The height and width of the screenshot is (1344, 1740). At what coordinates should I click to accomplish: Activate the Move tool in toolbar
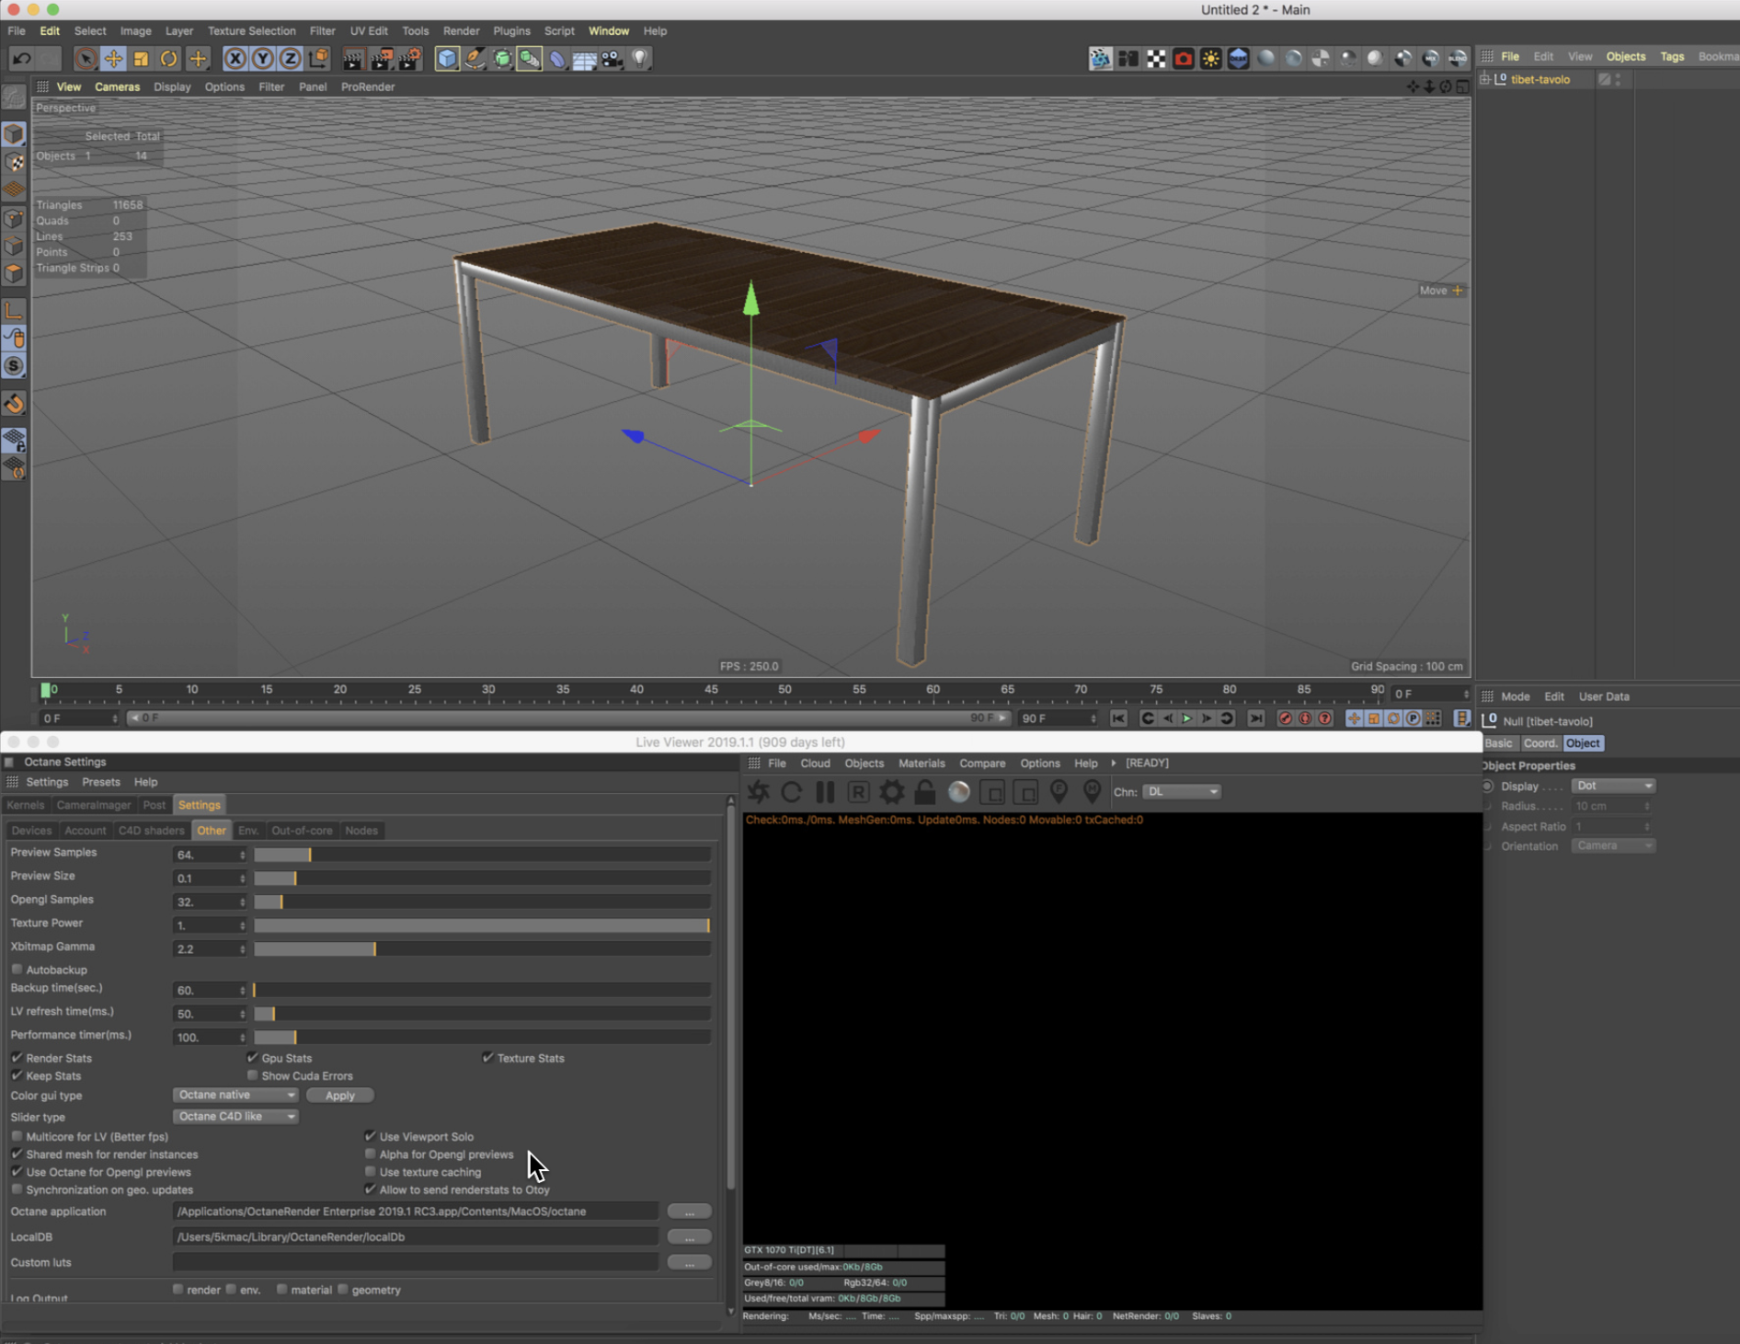click(113, 59)
